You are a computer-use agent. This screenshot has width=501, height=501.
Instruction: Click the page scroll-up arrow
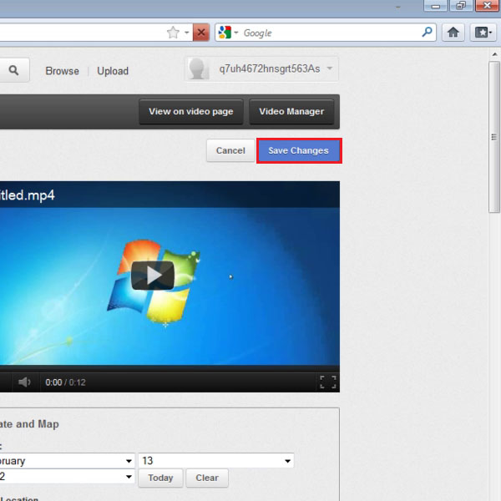coord(494,54)
